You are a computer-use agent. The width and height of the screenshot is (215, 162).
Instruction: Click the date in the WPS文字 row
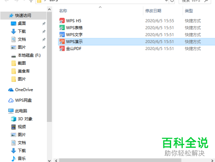[x=160, y=35]
